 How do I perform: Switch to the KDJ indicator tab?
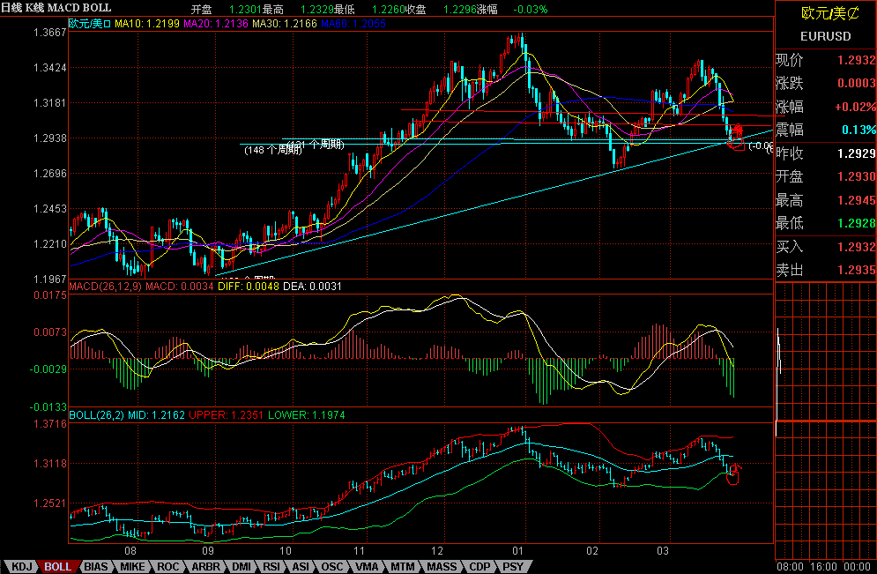coord(22,567)
